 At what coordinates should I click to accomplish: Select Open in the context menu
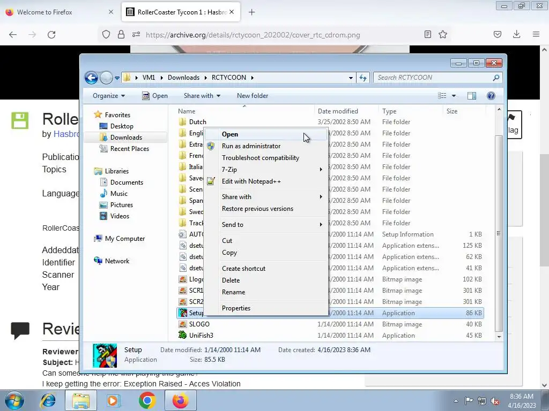point(266,134)
